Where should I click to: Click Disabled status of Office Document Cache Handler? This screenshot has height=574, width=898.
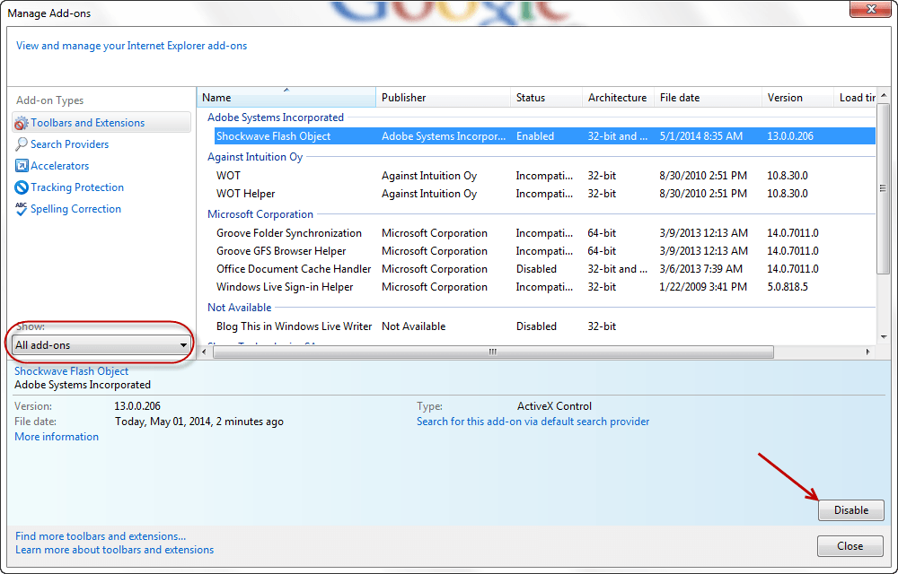[x=536, y=269]
